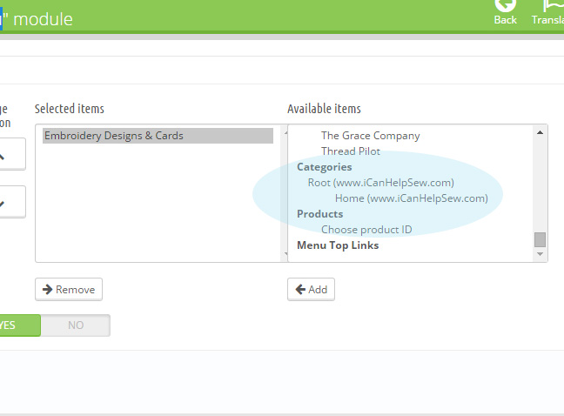Select the Categories group heading
The width and height of the screenshot is (564, 416).
point(325,167)
